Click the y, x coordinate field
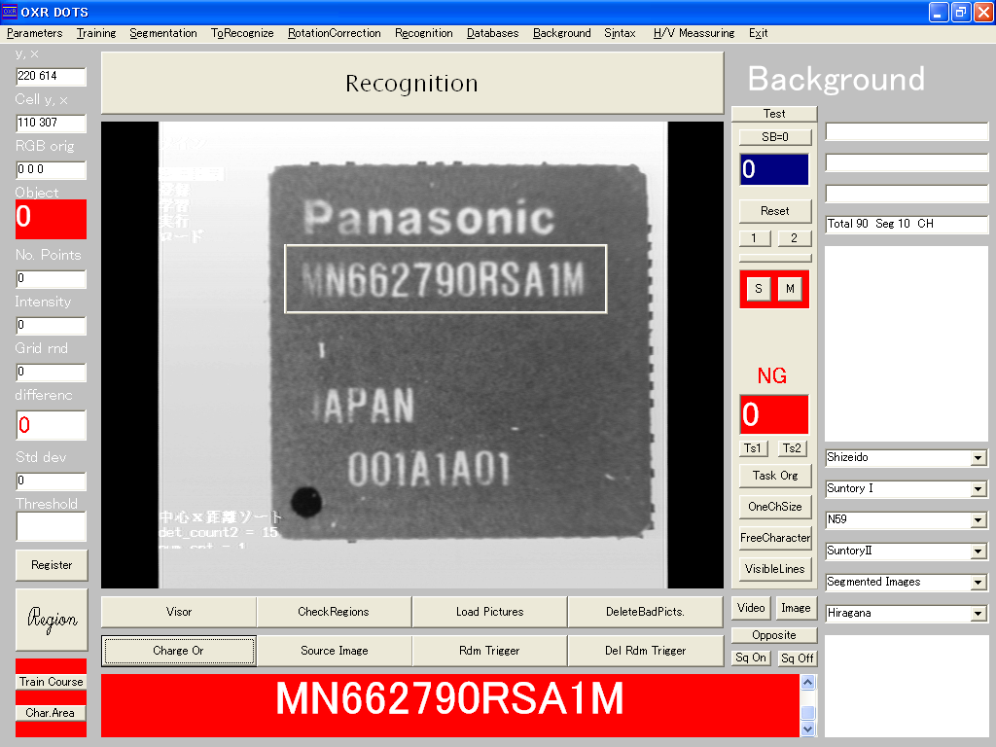 pos(51,76)
